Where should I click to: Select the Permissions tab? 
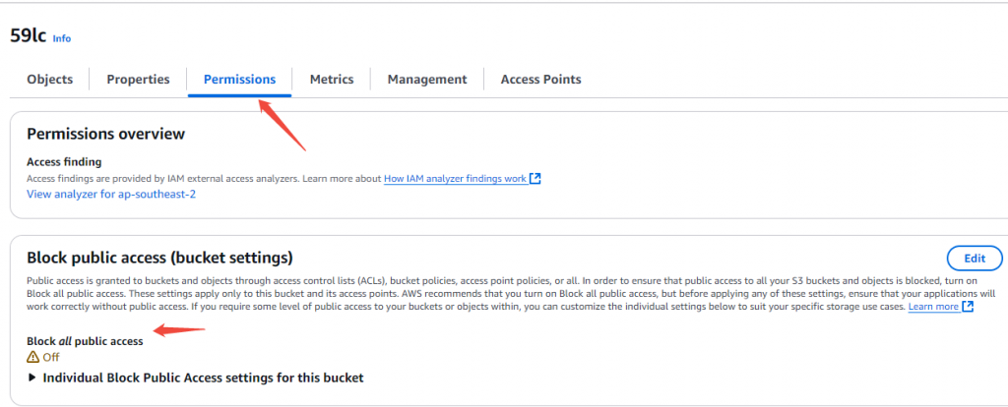click(x=239, y=80)
